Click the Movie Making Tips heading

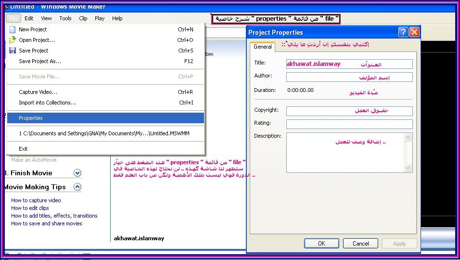click(35, 187)
